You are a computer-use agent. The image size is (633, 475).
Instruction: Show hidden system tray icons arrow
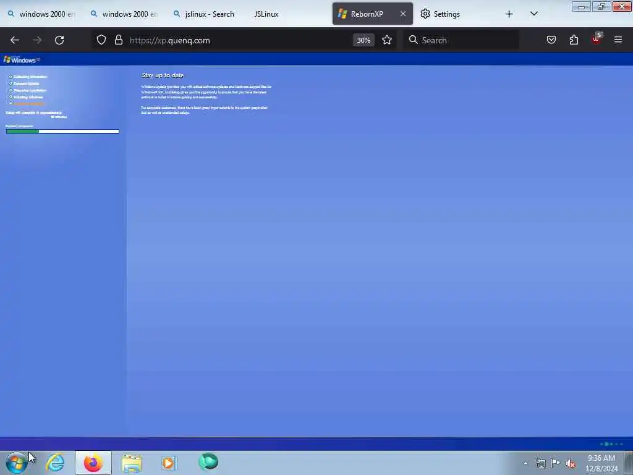point(525,464)
